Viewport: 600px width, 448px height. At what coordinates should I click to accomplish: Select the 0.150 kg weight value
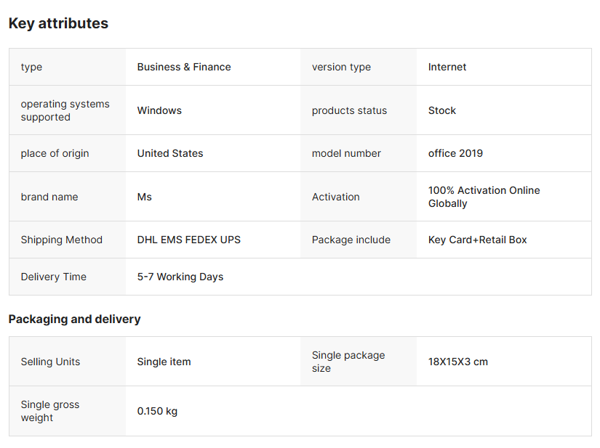pos(157,411)
